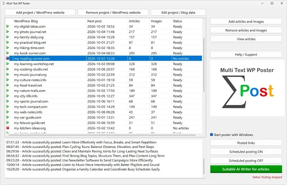Image resolution: width=287 pixels, height=185 pixels.
Task: Click log panel vertical scrollbar
Action: (x=204, y=166)
